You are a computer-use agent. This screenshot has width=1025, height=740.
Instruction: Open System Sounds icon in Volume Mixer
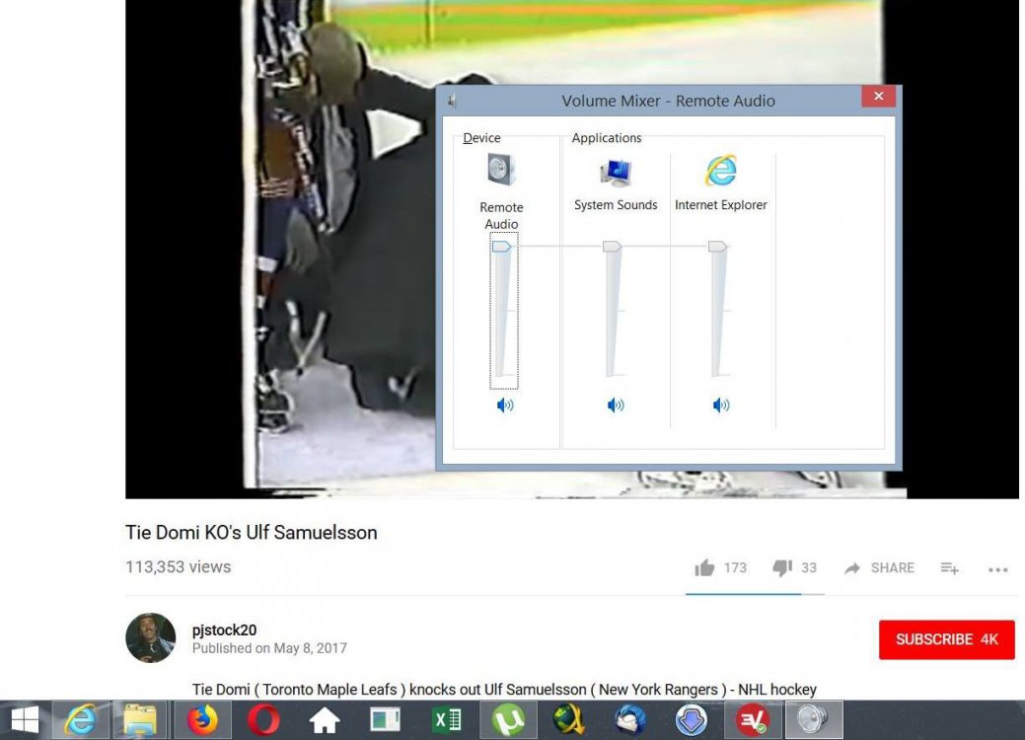[x=616, y=172]
